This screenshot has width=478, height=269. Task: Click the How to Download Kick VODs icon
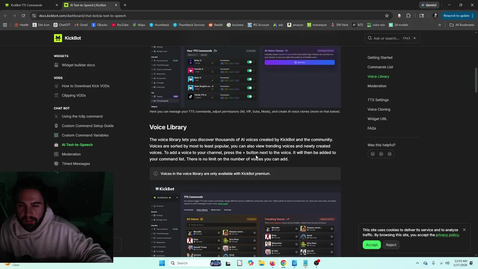pyautogui.click(x=56, y=86)
